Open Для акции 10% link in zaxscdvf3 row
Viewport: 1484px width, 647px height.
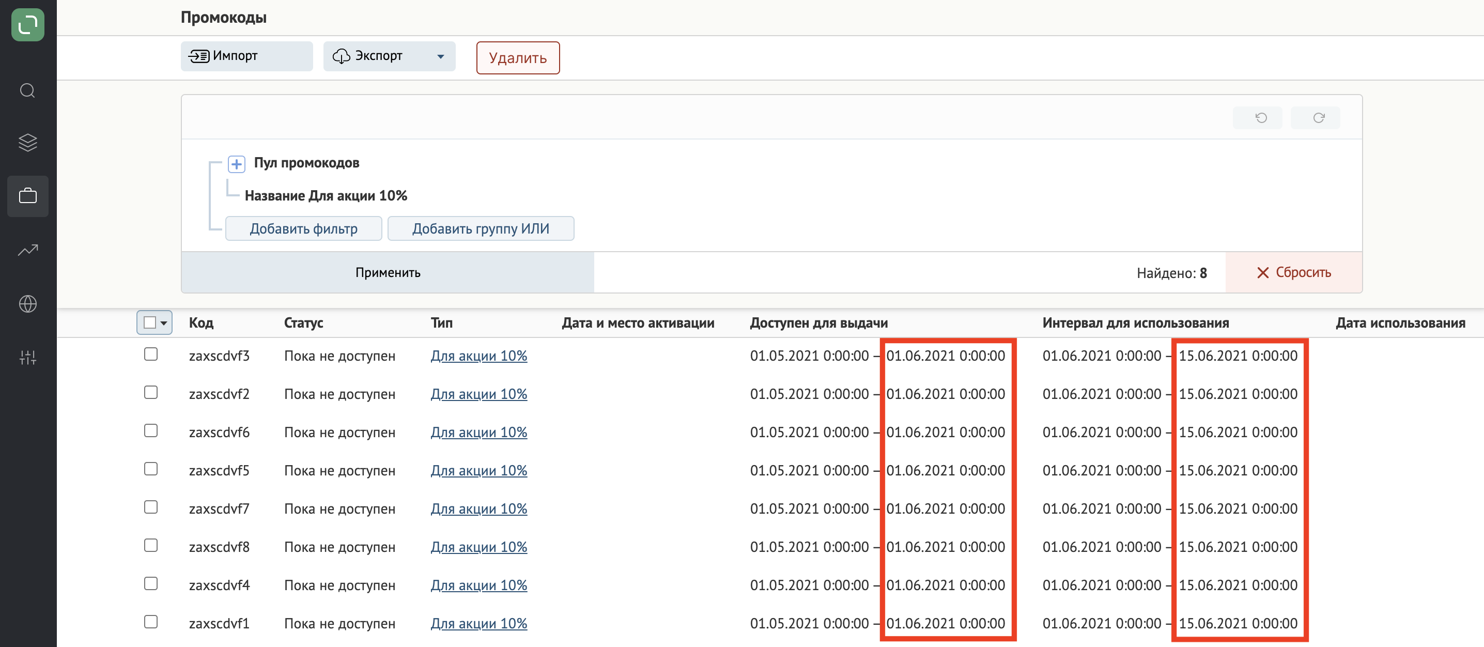click(x=478, y=356)
